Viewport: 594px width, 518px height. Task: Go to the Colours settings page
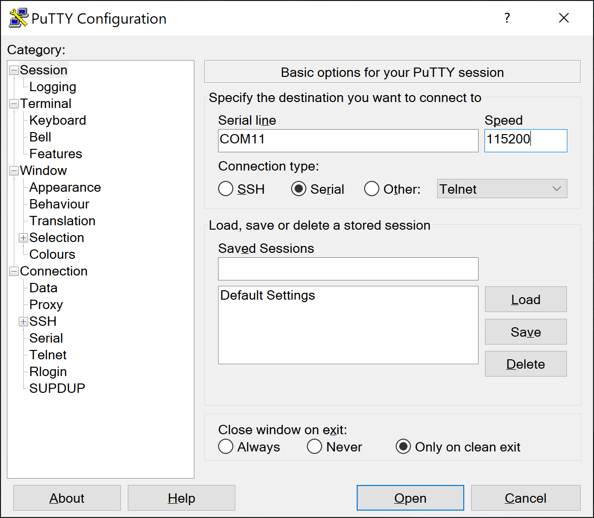point(52,254)
